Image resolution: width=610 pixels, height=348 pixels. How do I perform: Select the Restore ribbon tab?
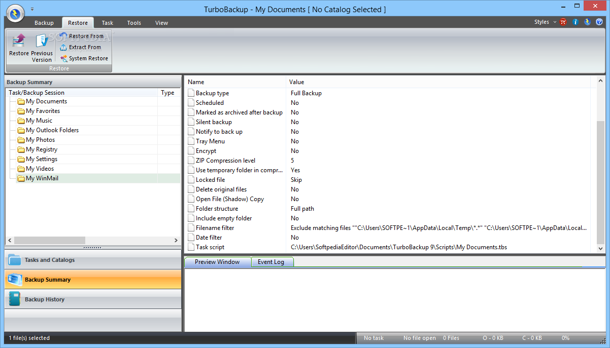pos(78,23)
